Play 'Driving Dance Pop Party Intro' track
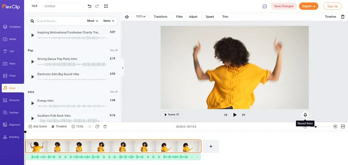The width and height of the screenshot is (348, 165). click(x=33, y=62)
